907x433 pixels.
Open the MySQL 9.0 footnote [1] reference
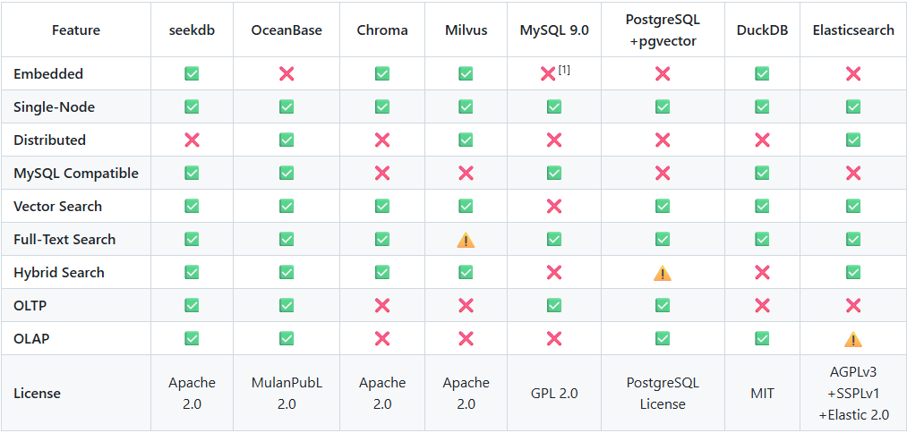pos(564,69)
